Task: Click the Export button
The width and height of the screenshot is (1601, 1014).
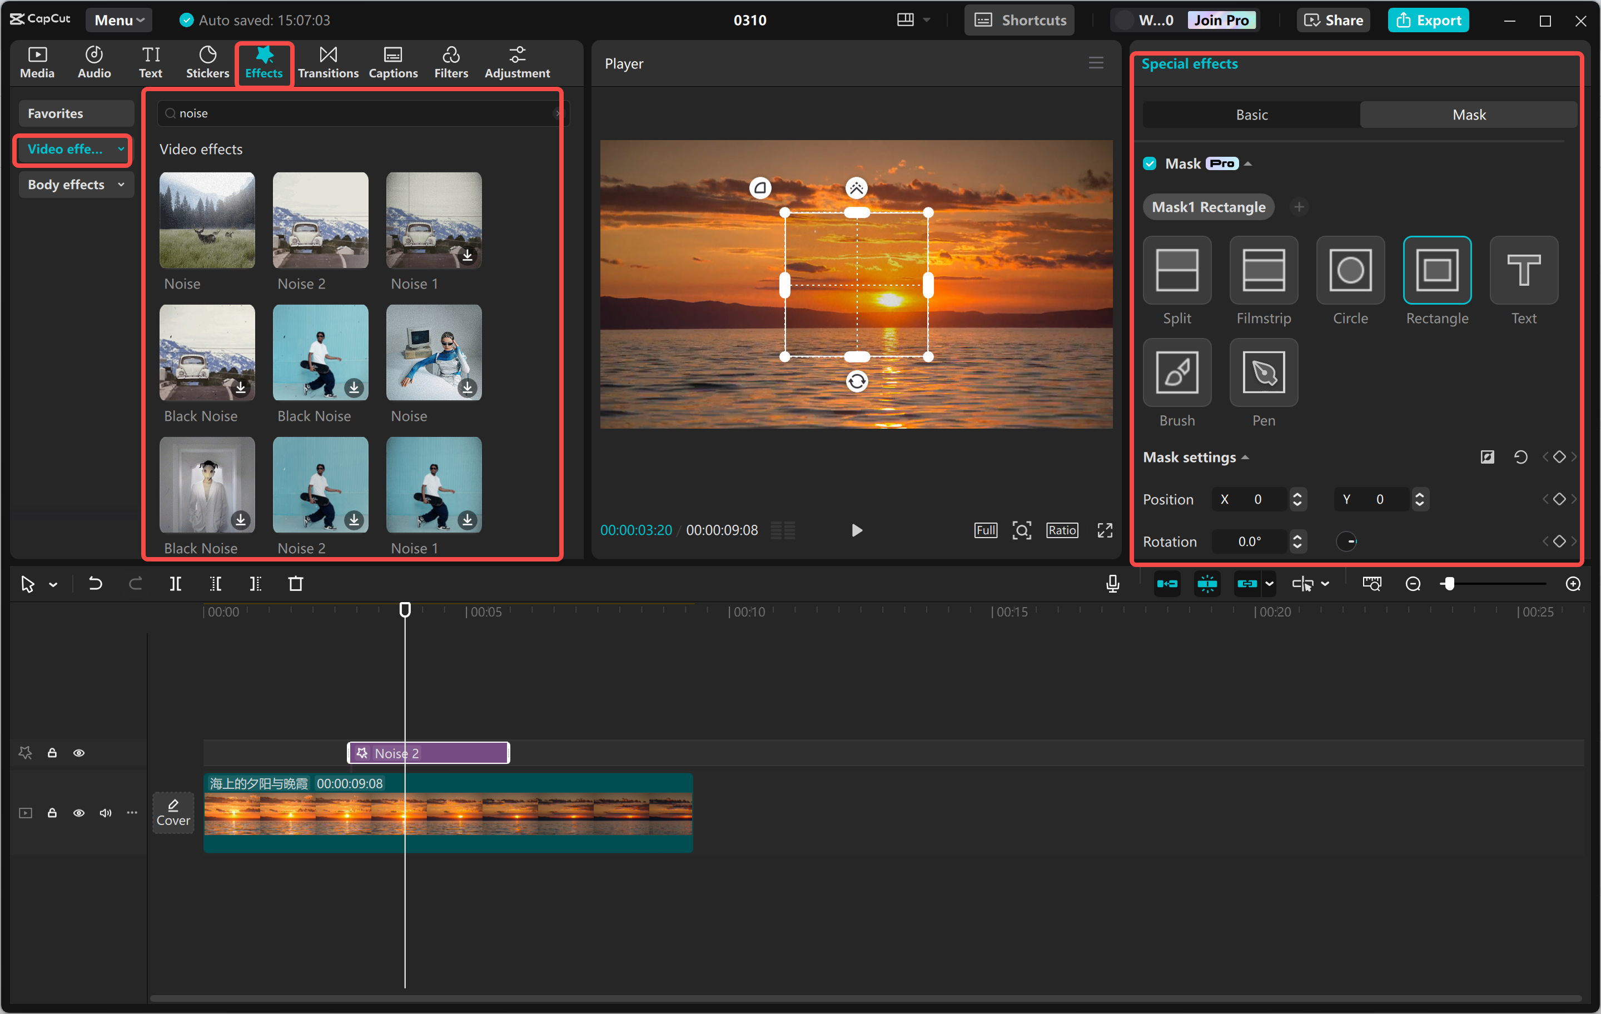Action: 1428,19
